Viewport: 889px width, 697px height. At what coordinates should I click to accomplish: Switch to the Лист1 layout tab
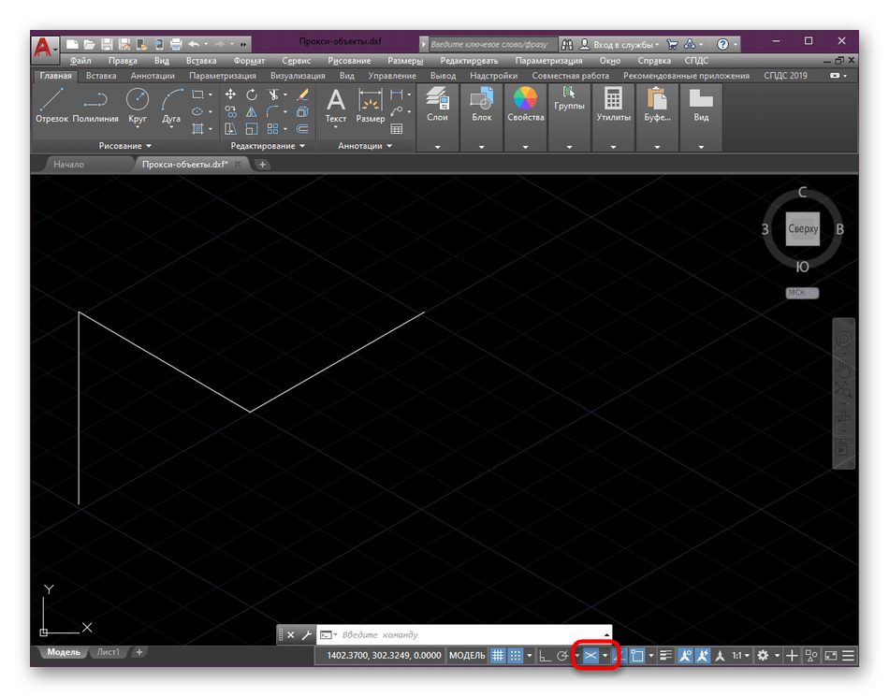[109, 652]
